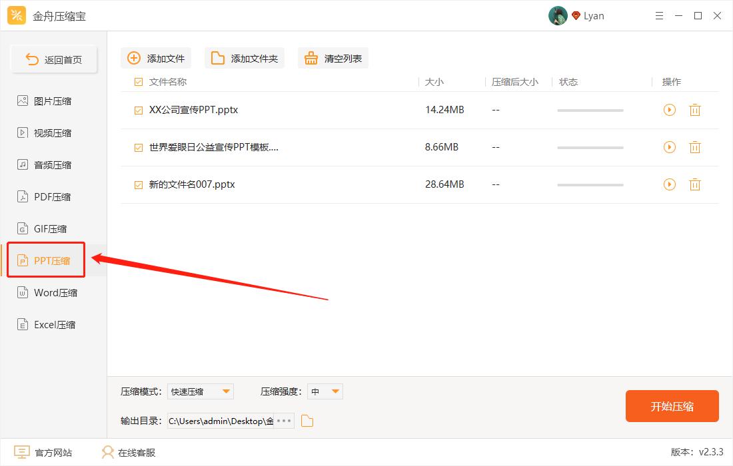Screen dimensions: 733x466
Task: Change 压缩强度 using its dropdown
Action: [x=325, y=391]
